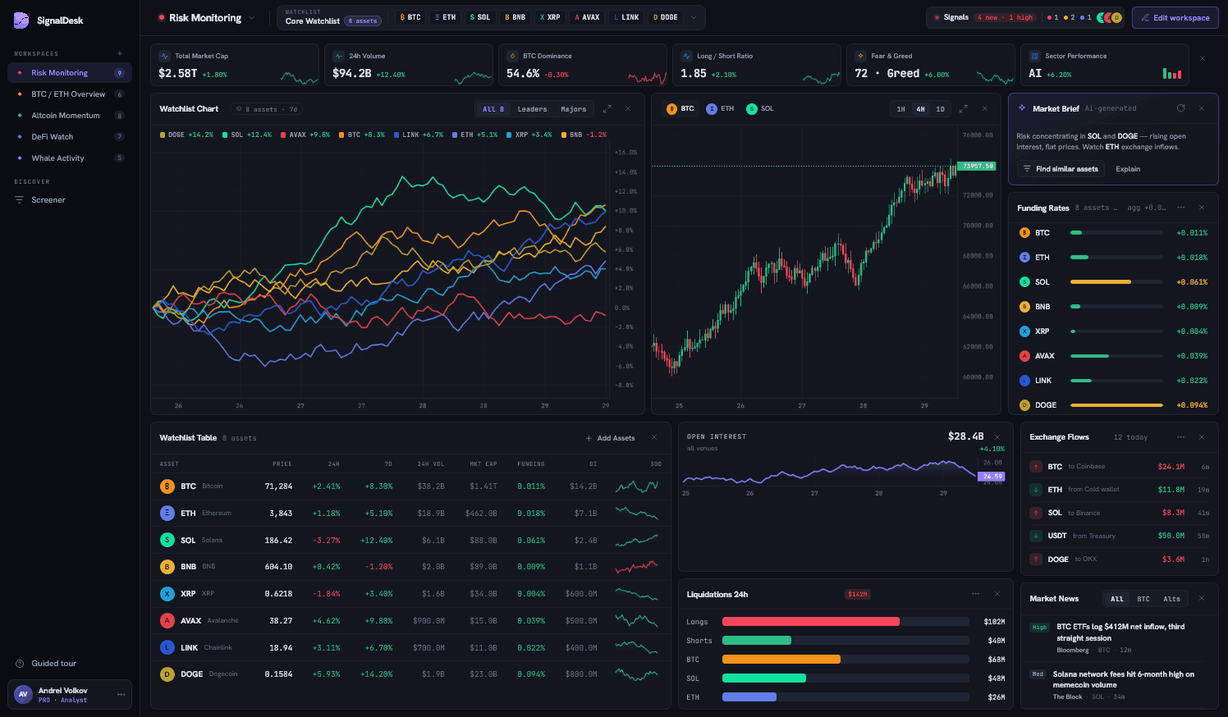
Task: Click the Long / Short Ratio card icon
Action: point(687,56)
